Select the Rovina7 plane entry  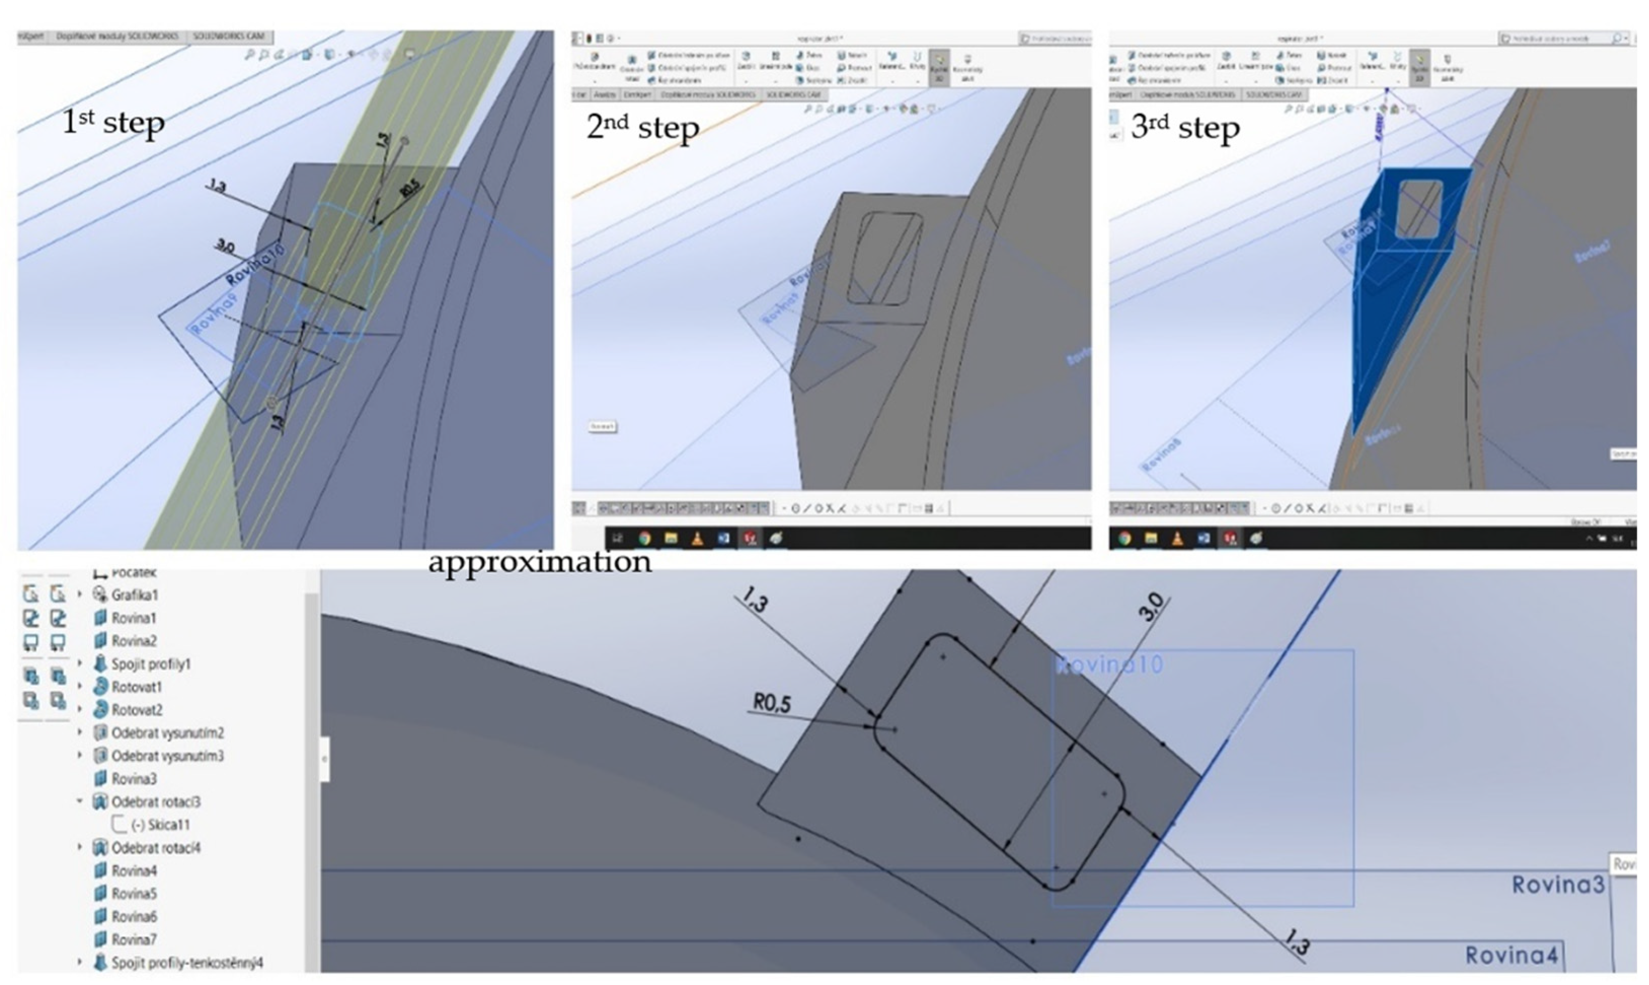[x=133, y=939]
